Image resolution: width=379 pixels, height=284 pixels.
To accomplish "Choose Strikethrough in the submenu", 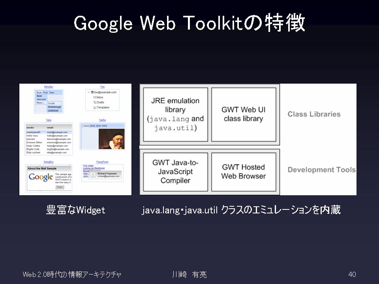I will (54, 107).
